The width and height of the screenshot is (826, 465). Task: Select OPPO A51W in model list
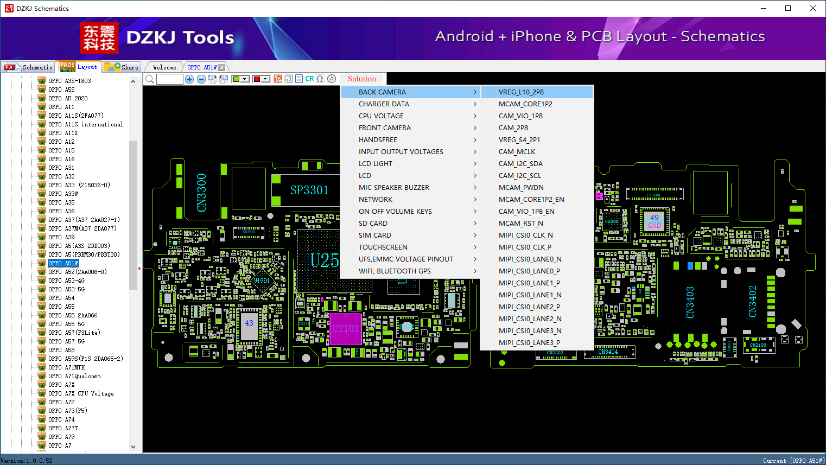point(63,263)
